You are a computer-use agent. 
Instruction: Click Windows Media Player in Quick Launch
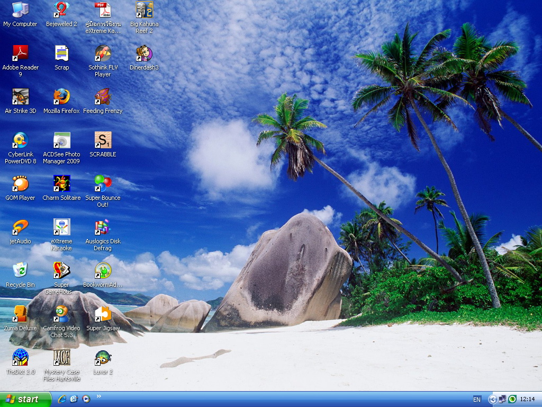pos(86,399)
